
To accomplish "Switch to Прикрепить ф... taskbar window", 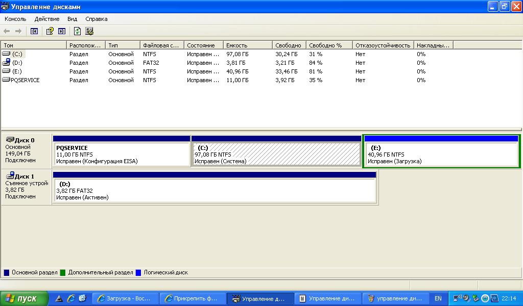I will [193, 298].
